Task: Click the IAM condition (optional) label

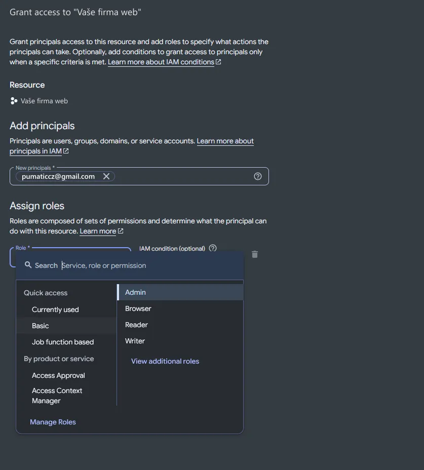Action: pyautogui.click(x=172, y=249)
